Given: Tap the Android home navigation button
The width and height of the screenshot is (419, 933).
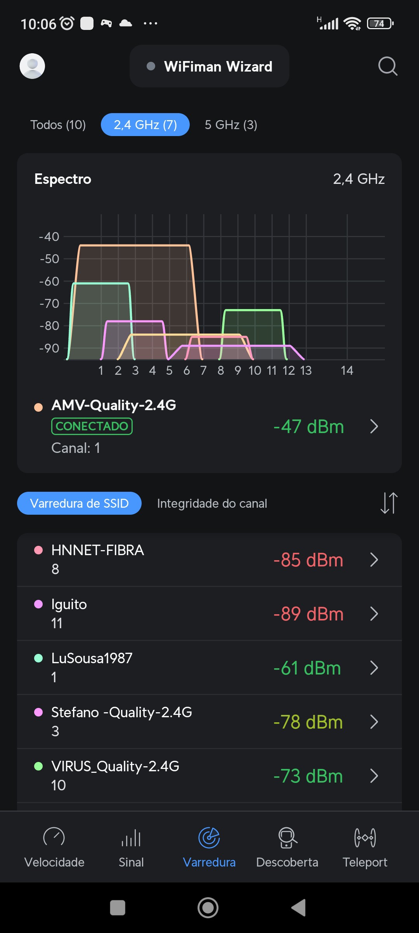Looking at the screenshot, I should click(208, 908).
